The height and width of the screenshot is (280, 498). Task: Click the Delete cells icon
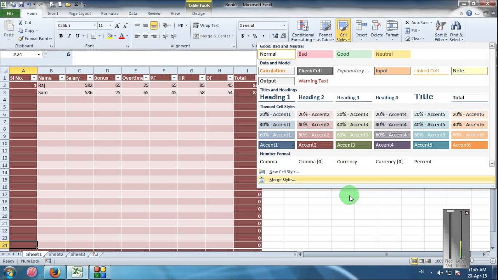(377, 26)
